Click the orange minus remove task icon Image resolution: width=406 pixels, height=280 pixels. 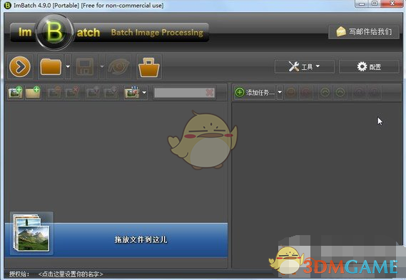point(291,93)
